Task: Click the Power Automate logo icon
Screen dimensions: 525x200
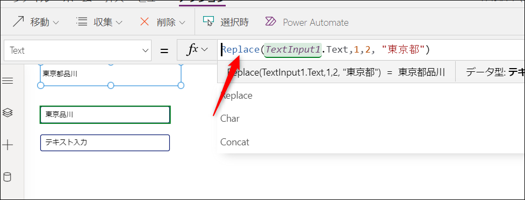Action: (x=270, y=21)
